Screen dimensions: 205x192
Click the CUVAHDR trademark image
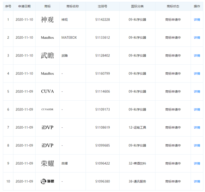47,110
